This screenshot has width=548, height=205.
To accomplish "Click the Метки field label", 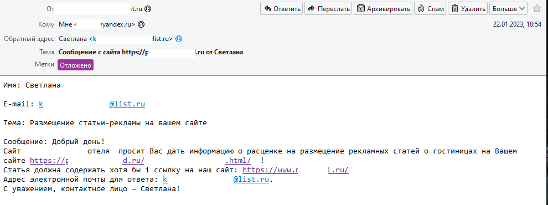I will pyautogui.click(x=44, y=65).
